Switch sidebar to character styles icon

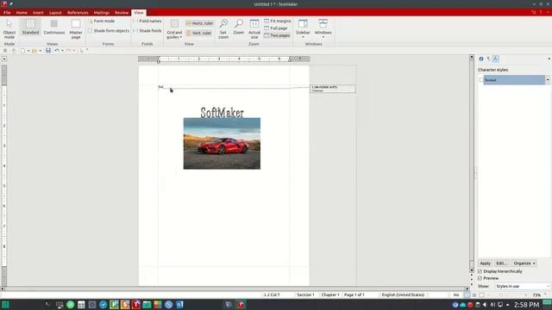tap(495, 59)
